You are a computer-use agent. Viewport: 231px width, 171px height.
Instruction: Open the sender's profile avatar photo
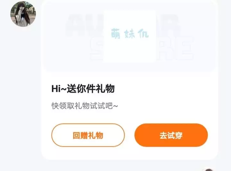pyautogui.click(x=23, y=14)
